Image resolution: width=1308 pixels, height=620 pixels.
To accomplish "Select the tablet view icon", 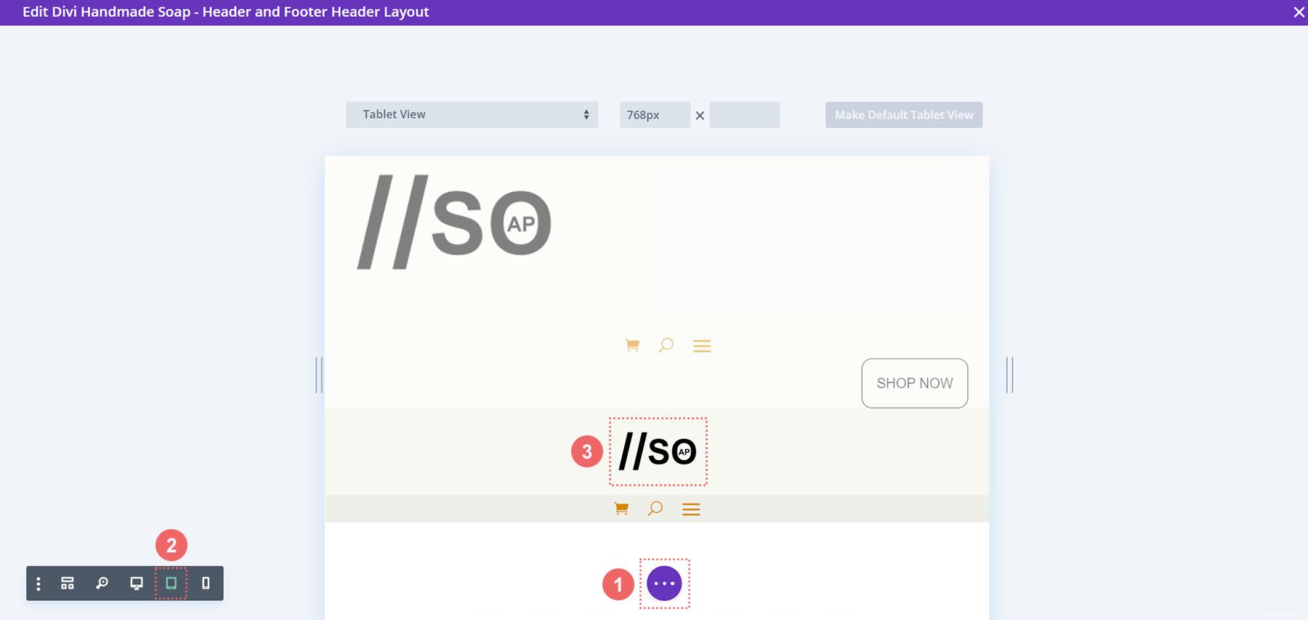I will pyautogui.click(x=171, y=584).
